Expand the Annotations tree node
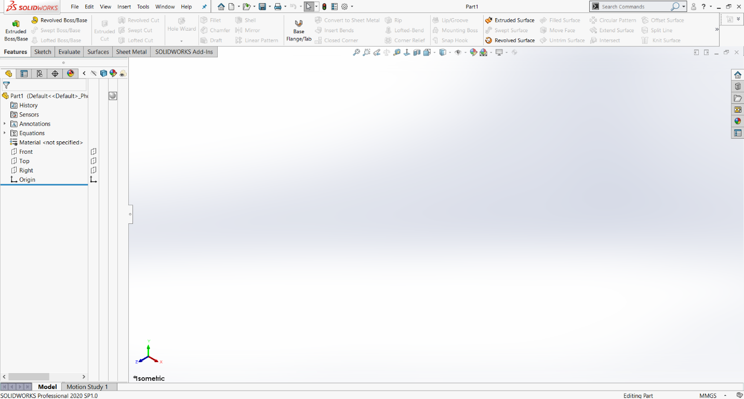Viewport: 744px width, 399px height. (5, 124)
